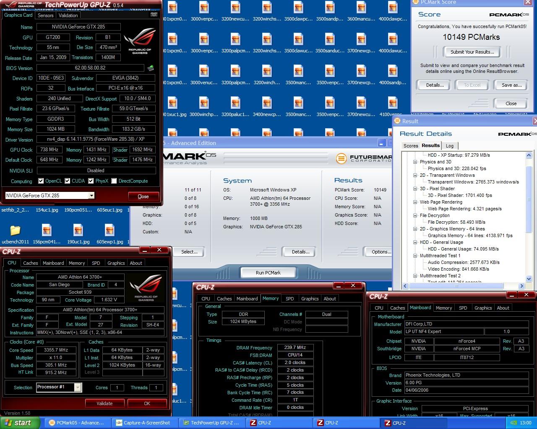Collapse the 2D - Transparent Windows node
Screen dimensions: 537x429
[x=415, y=175]
